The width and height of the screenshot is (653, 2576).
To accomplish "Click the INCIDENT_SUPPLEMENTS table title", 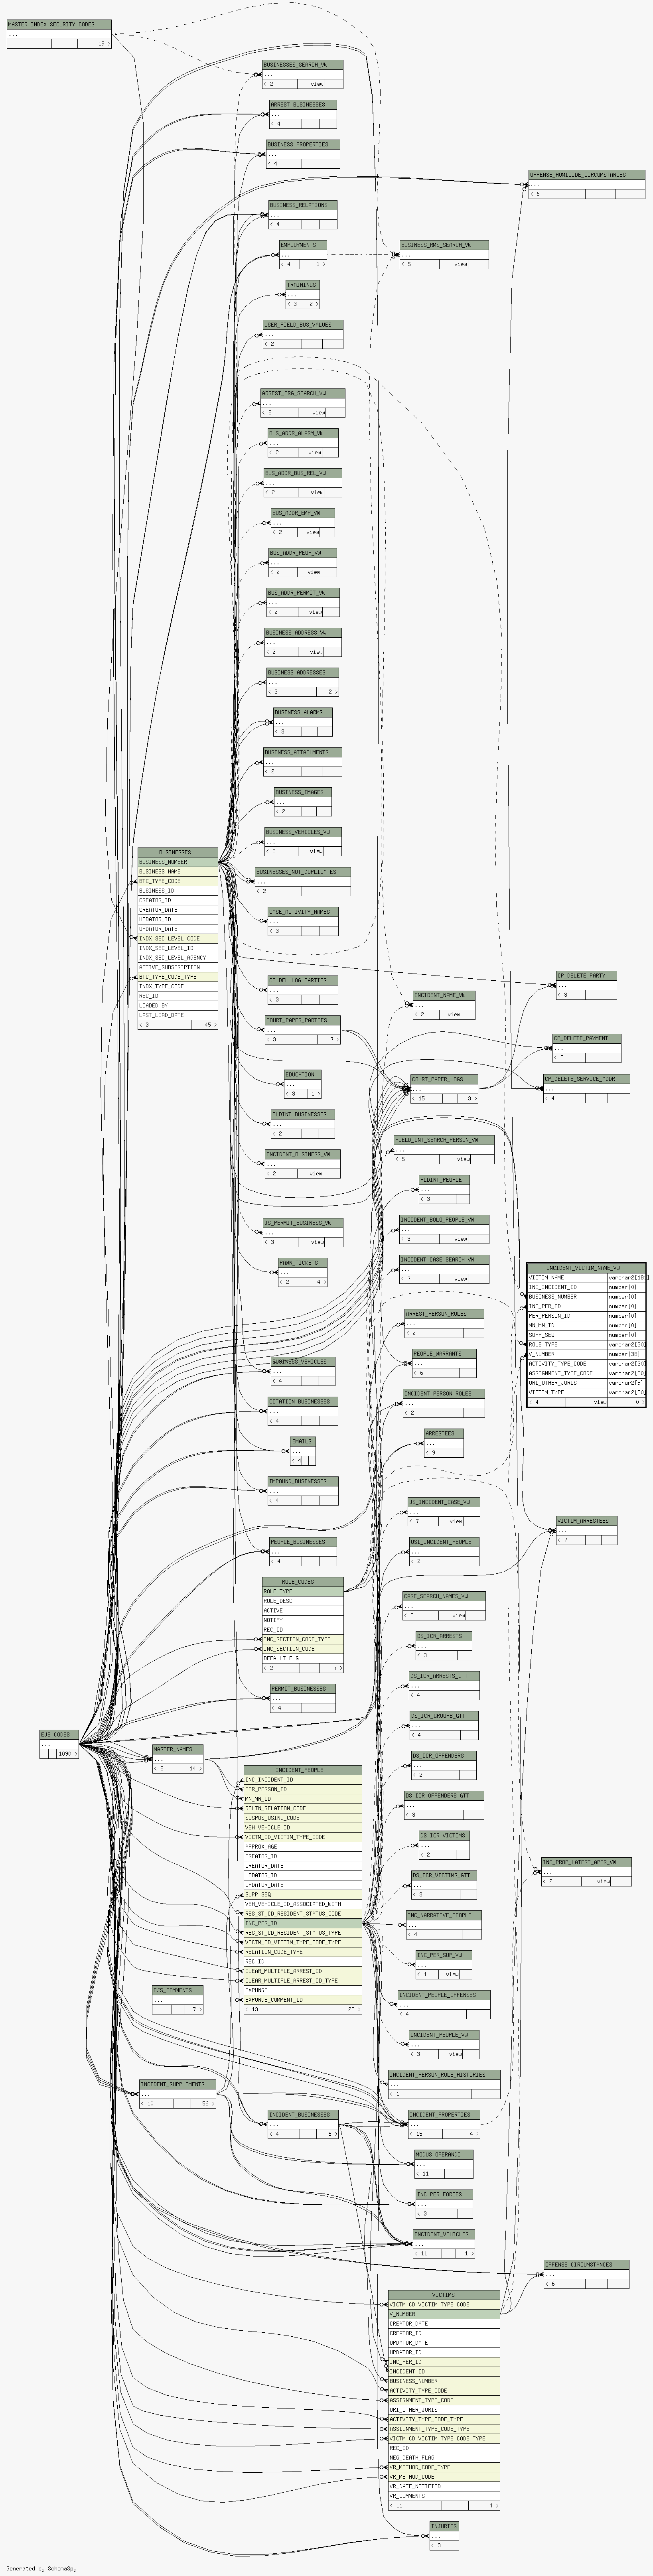I will click(x=177, y=2085).
